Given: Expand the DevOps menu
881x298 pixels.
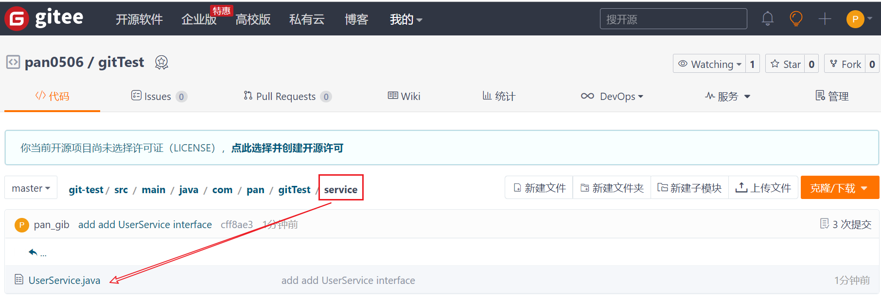Looking at the screenshot, I should coord(612,96).
